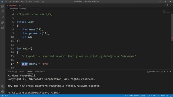The width and height of the screenshot is (173, 97).
Task: Close the terminal panel
Action: (170, 72)
